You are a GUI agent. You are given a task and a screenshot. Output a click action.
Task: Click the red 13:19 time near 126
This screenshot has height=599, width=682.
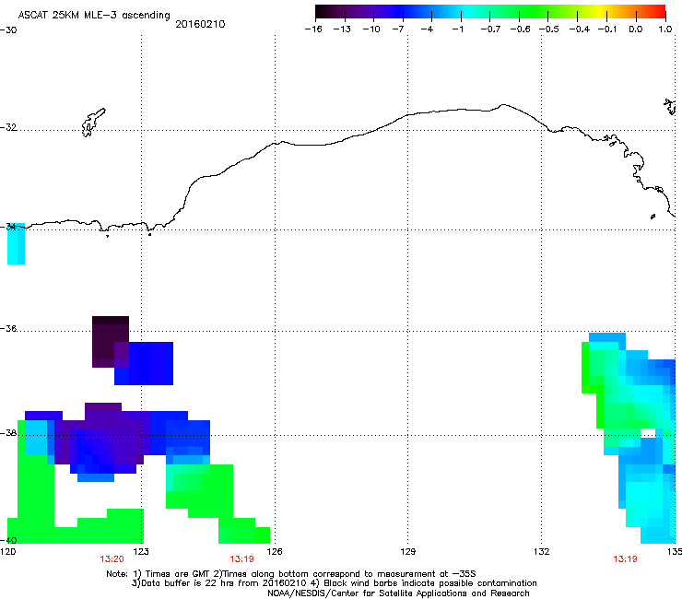click(241, 559)
